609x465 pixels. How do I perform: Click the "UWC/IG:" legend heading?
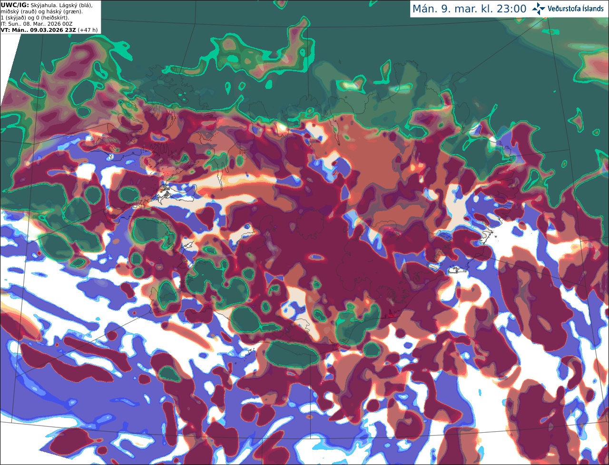(15, 5)
